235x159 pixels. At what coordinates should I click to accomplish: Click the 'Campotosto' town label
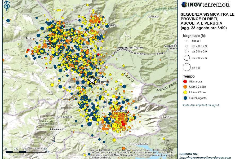click(139, 144)
